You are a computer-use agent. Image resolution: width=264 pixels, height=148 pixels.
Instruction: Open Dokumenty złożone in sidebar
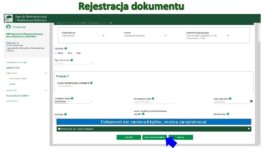tap(16, 62)
